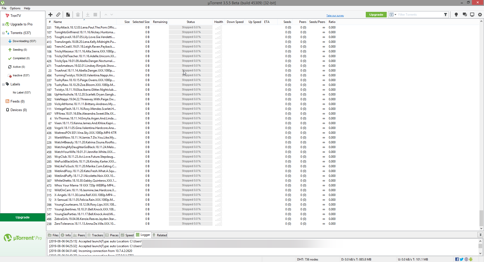Switch to the Speed tab
Image resolution: width=484 pixels, height=262 pixels.
[127, 235]
